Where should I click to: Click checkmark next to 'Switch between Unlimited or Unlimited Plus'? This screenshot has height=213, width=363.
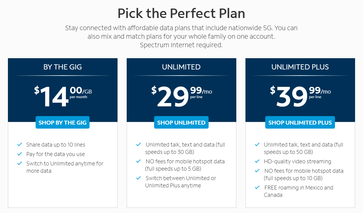pyautogui.click(x=139, y=178)
